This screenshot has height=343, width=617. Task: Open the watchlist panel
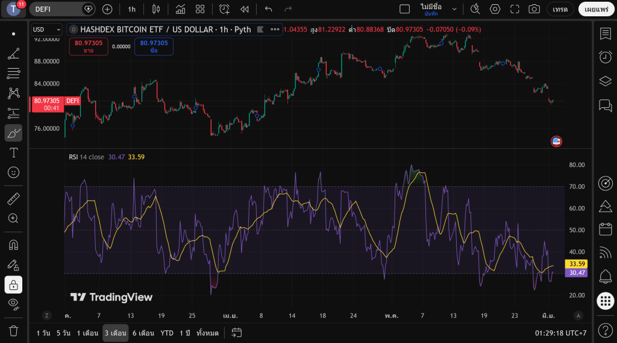pos(605,34)
